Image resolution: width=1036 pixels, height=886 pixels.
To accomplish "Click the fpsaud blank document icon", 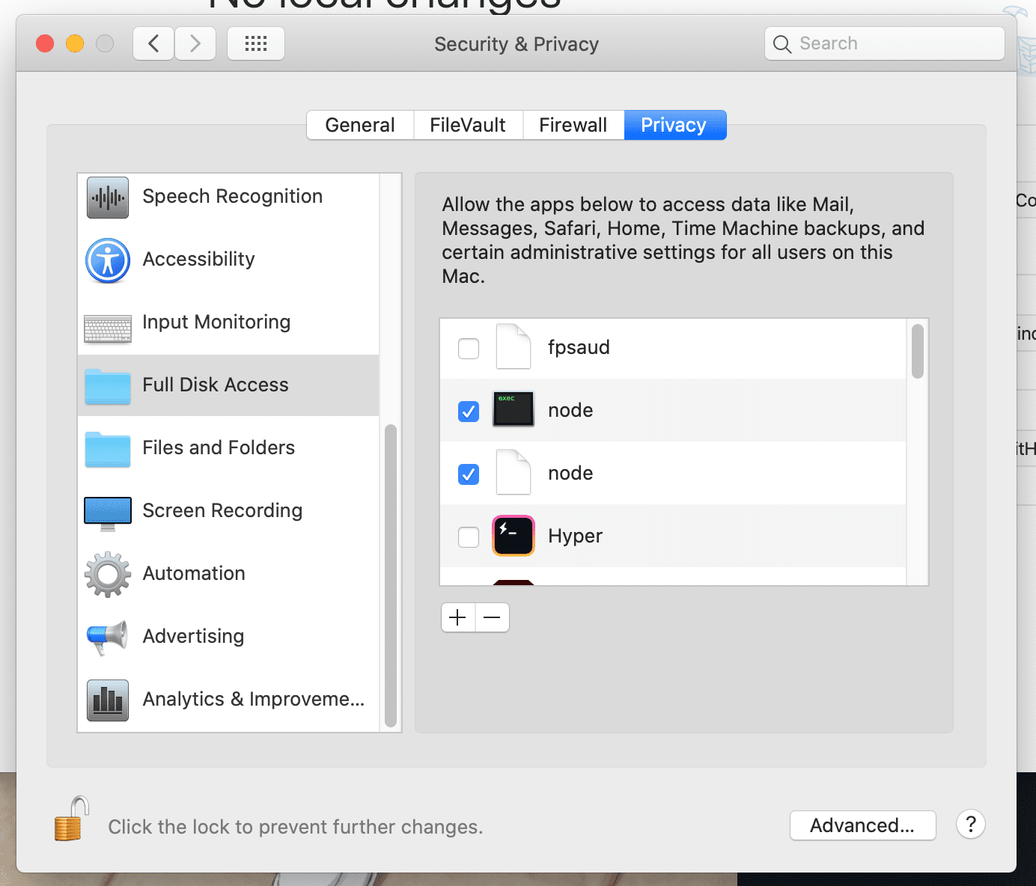I will [514, 346].
